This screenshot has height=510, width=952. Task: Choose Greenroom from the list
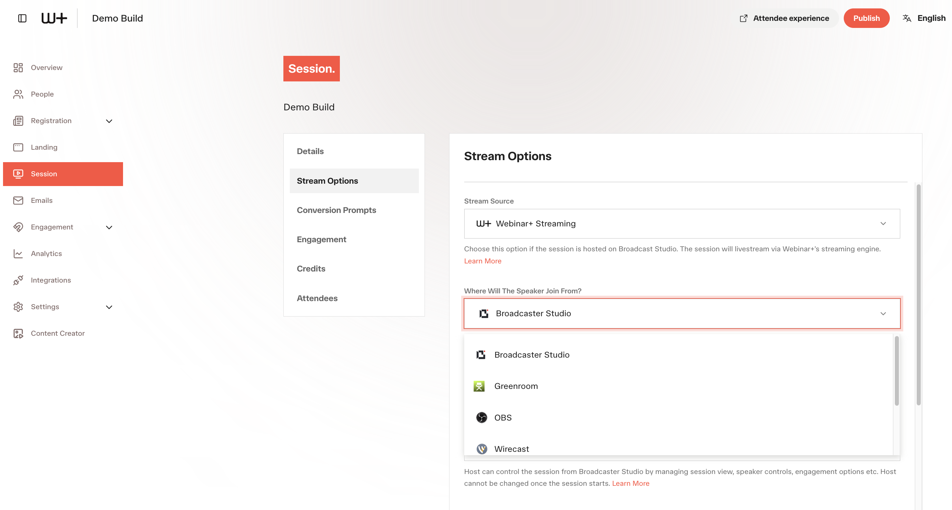click(678, 386)
